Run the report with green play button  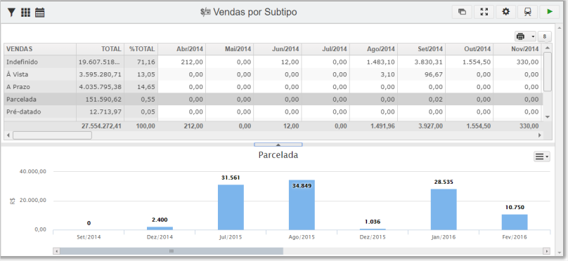tap(550, 12)
